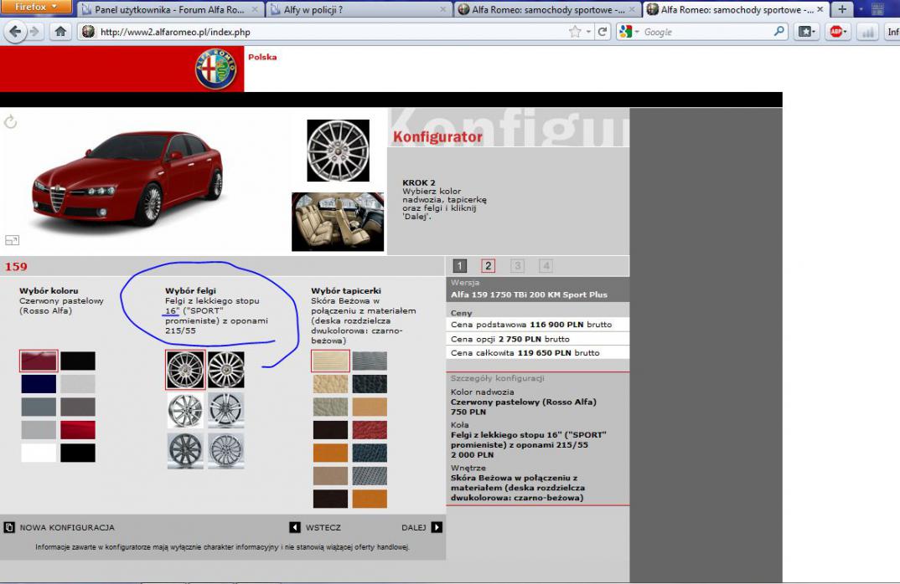Select the second multi-spoke wheel option
The width and height of the screenshot is (900, 584).
(225, 370)
